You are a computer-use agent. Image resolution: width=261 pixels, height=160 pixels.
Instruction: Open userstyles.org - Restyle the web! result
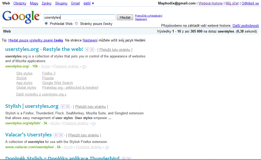44,49
